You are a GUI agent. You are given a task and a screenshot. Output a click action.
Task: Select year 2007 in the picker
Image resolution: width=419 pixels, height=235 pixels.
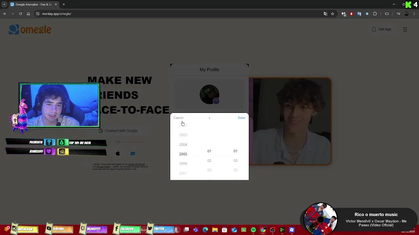(183, 173)
